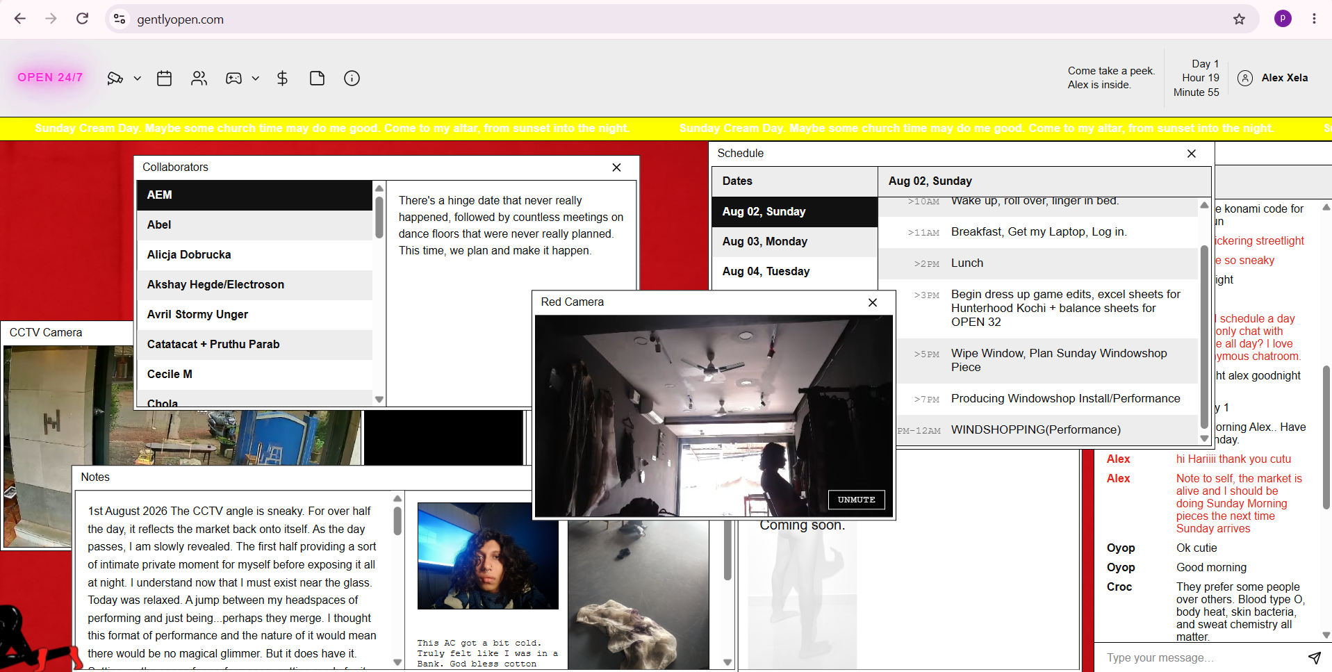The height and width of the screenshot is (672, 1332).
Task: Open the calendar schedule icon
Action: pos(165,79)
